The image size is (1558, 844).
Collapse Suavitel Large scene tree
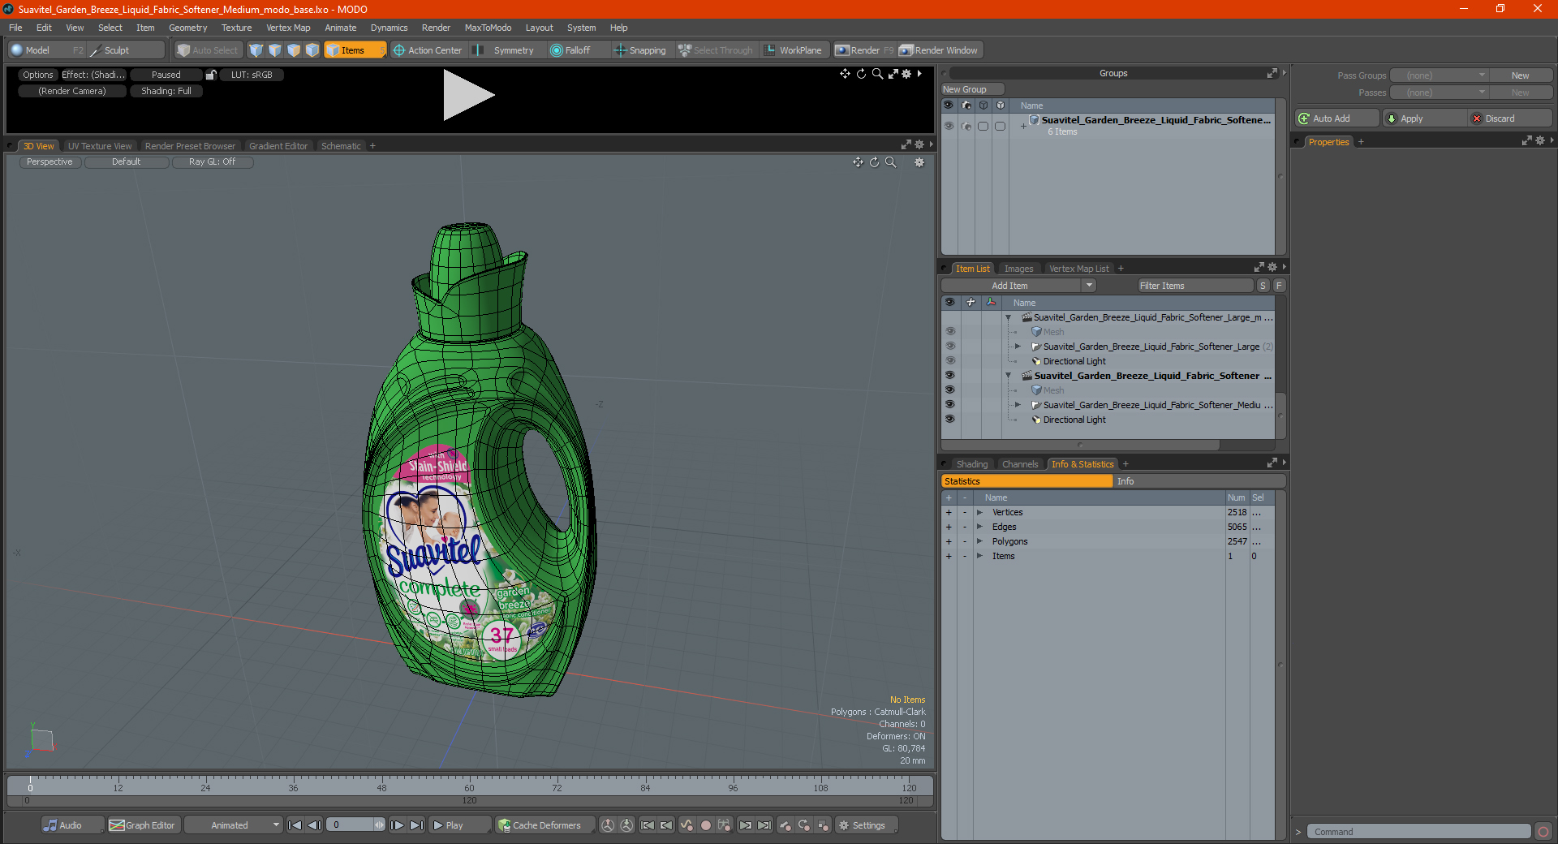[x=1009, y=317]
